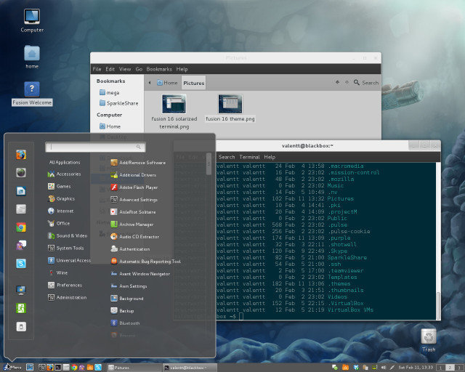This screenshot has width=465, height=372.
Task: Switch to valentt@blackbox terminal in taskbar
Action: [190, 368]
